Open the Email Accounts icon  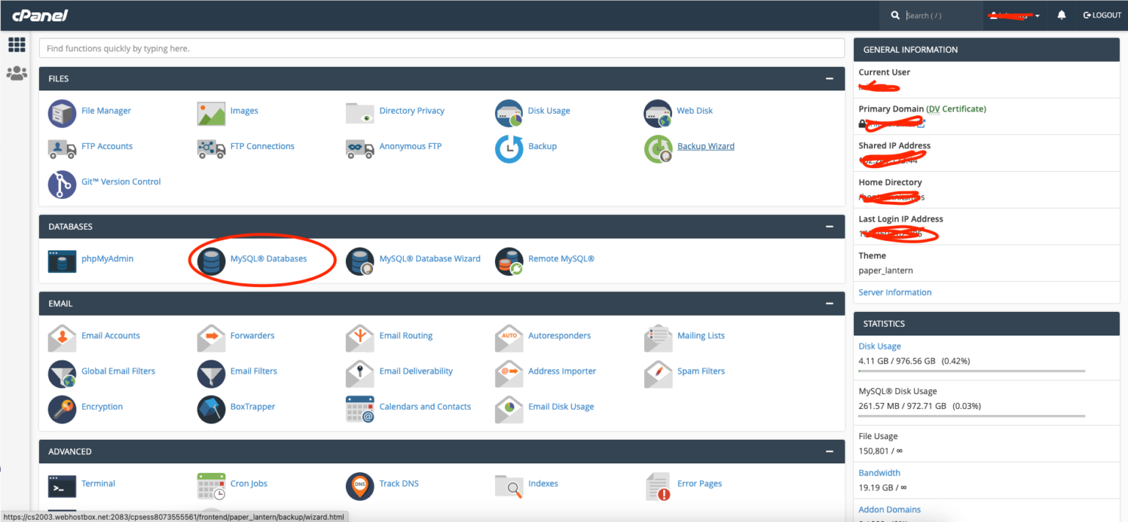62,338
